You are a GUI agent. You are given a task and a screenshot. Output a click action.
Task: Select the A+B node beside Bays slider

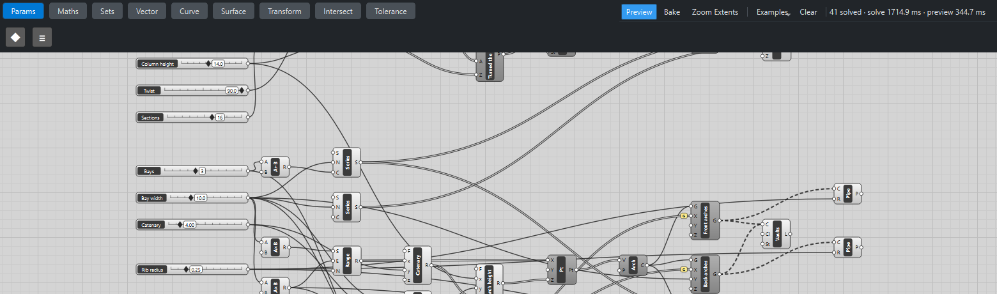pos(275,167)
